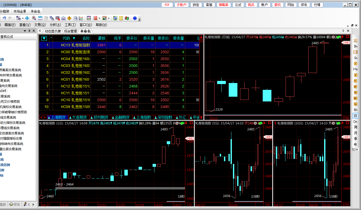Toggle the 日 daily period button
This screenshot has width=361, height=210.
[x=355, y=116]
